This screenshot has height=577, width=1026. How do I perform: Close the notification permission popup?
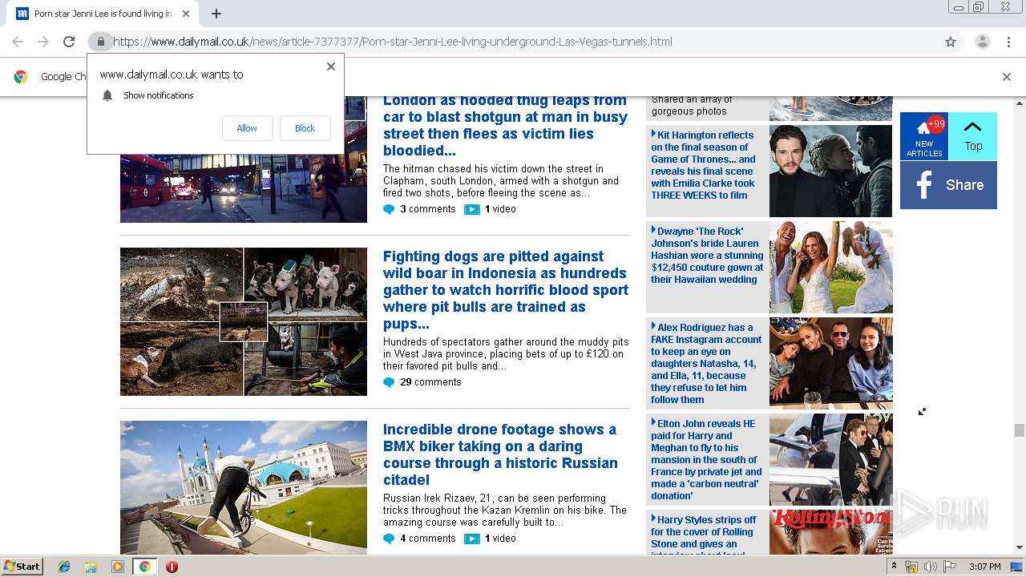tap(331, 67)
